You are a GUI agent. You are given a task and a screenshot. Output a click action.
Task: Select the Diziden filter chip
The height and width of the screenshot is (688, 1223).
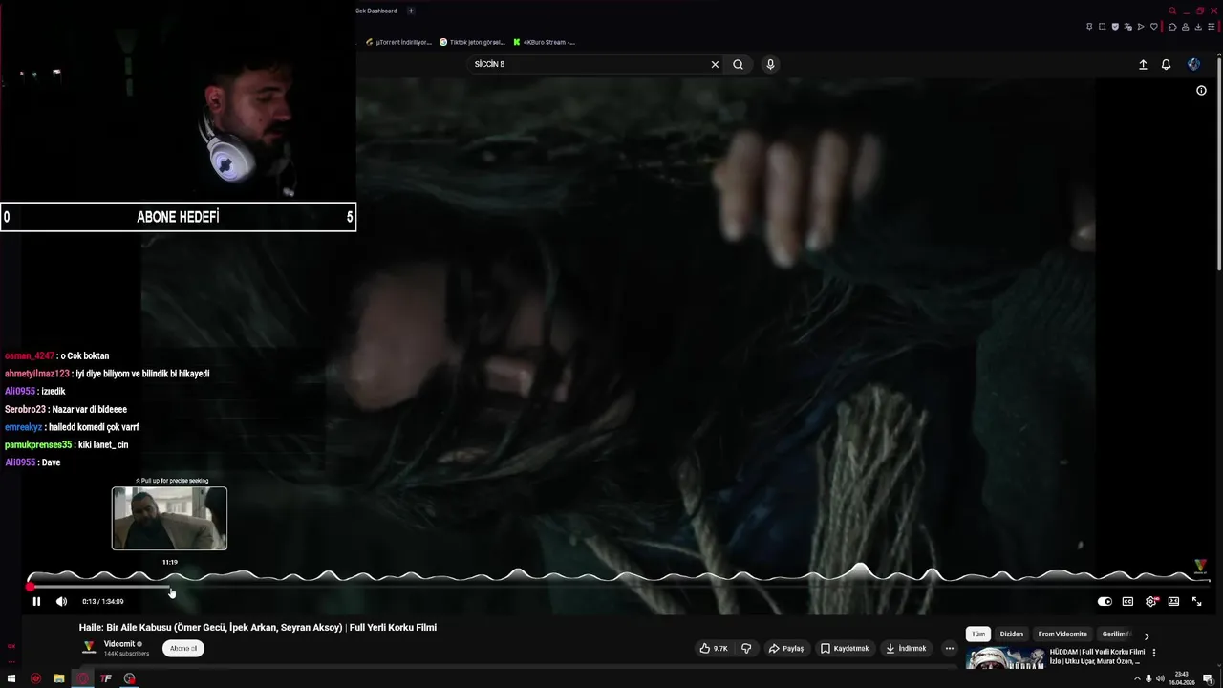(1012, 634)
